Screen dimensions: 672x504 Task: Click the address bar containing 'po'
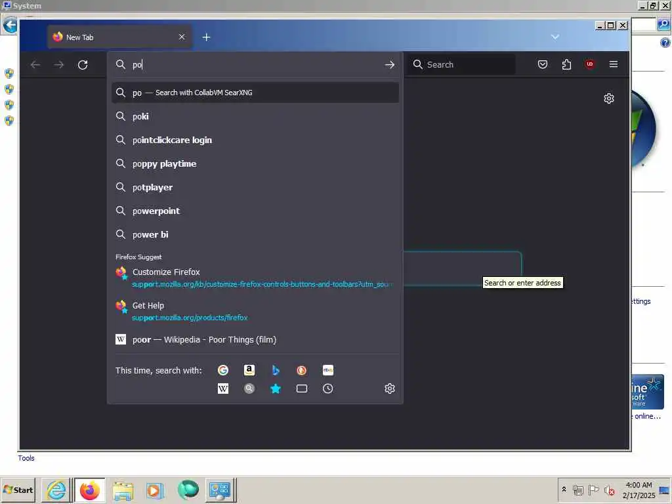(x=255, y=65)
